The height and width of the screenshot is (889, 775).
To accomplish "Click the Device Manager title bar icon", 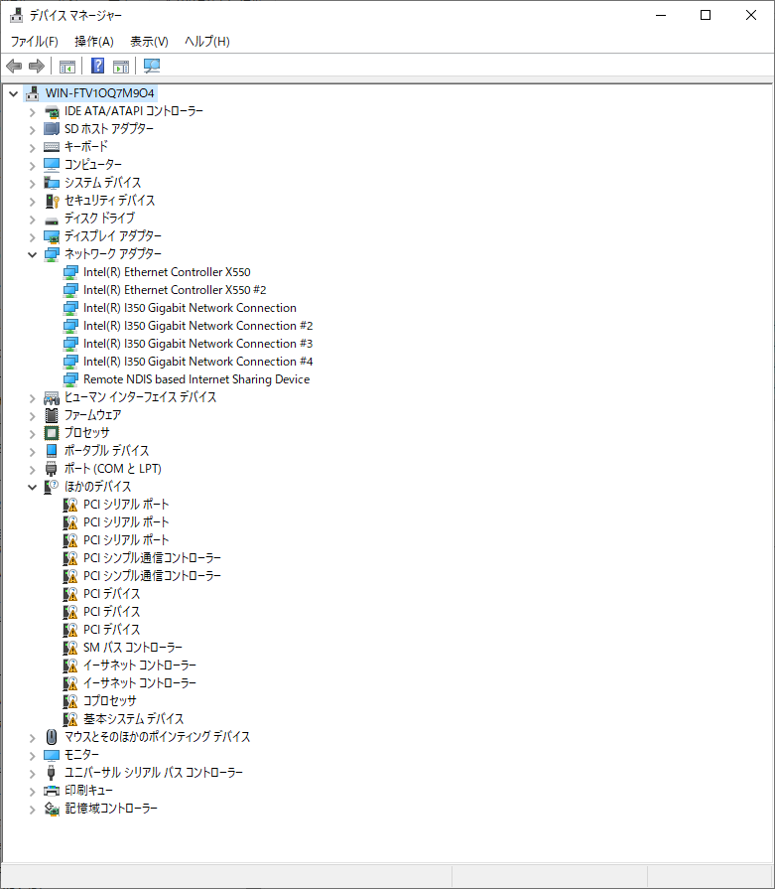I will (x=17, y=15).
